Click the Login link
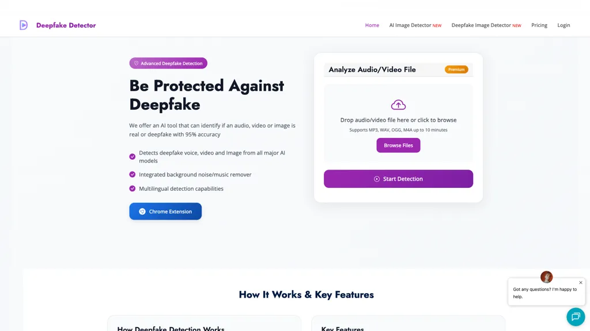 coord(563,25)
